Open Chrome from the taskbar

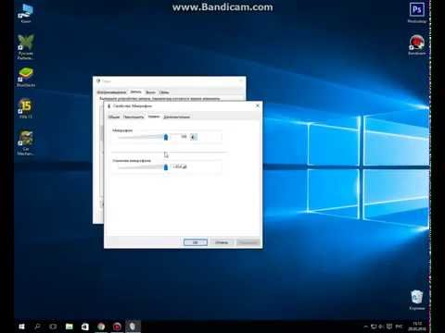click(101, 327)
